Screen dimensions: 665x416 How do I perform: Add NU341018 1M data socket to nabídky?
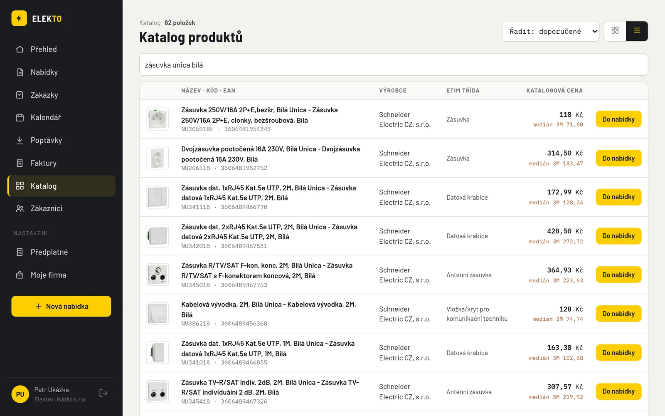click(618, 353)
